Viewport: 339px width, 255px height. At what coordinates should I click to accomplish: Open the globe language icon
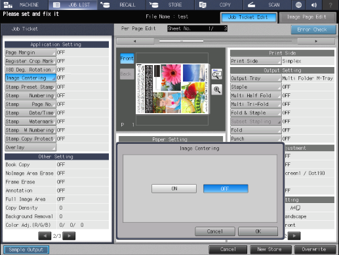tap(298, 5)
